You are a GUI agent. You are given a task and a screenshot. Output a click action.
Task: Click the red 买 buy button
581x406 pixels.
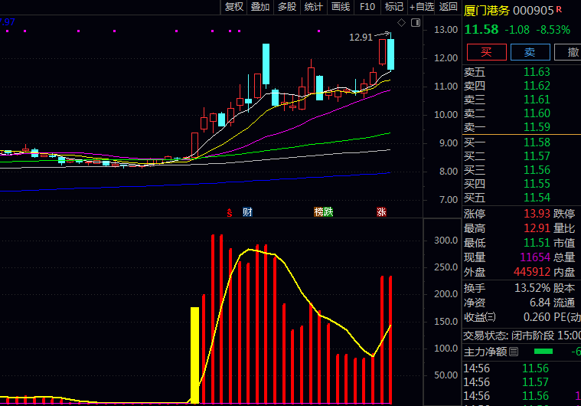485,52
